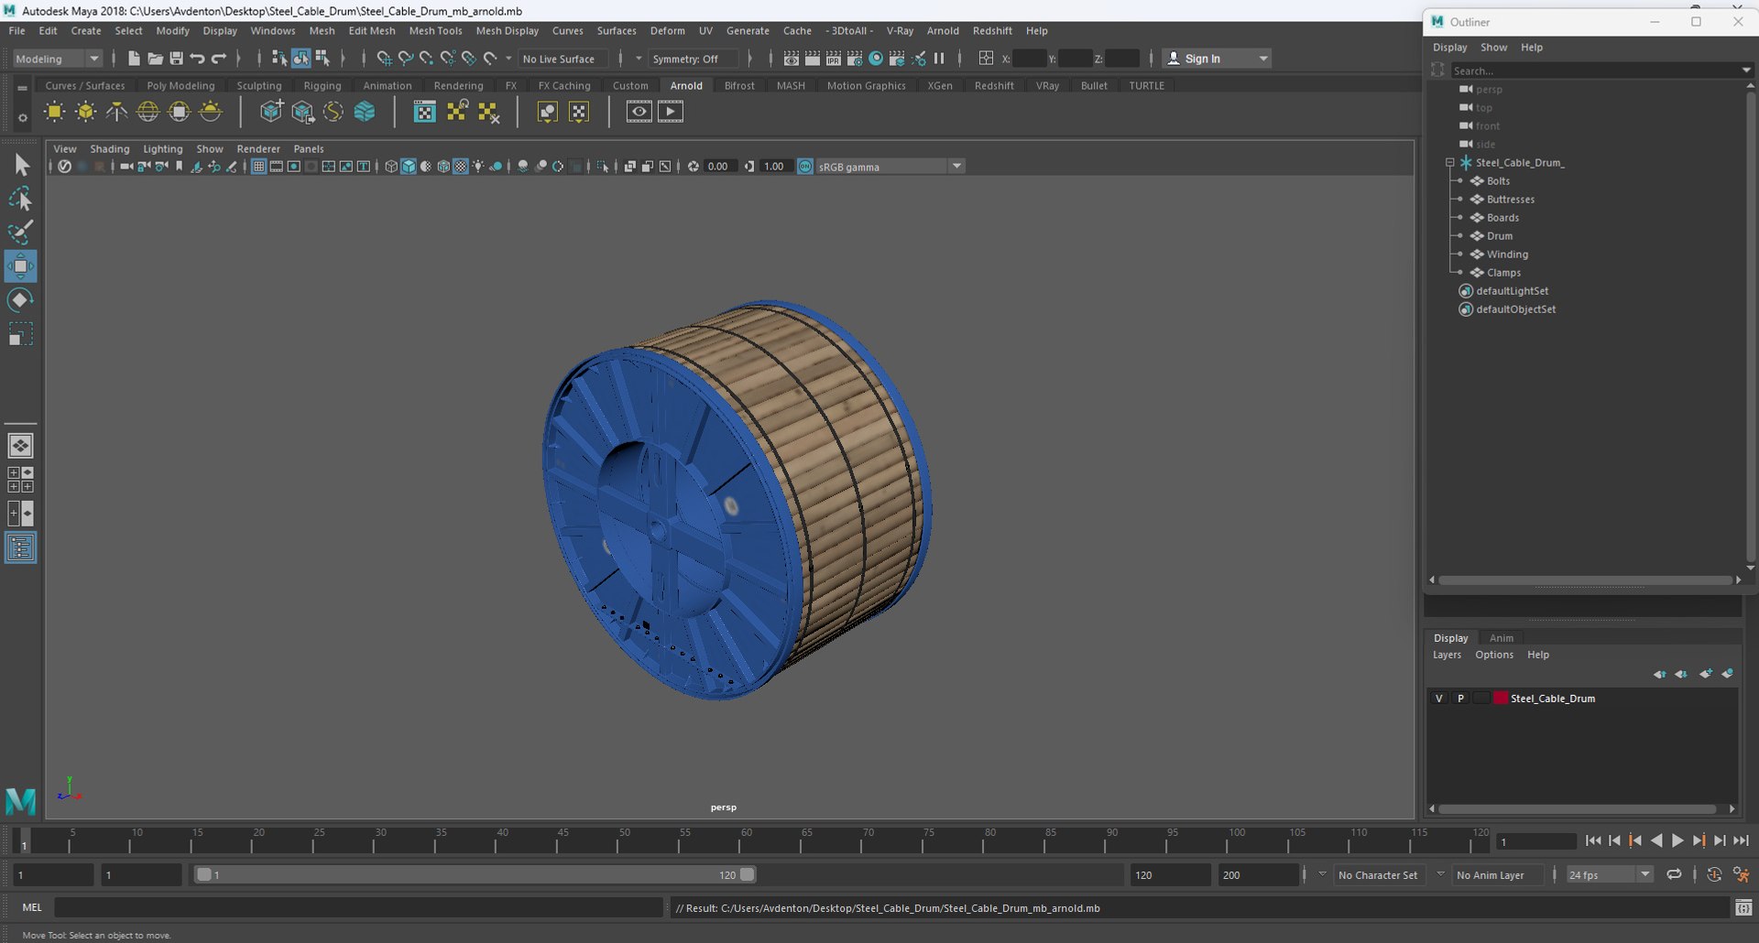Viewport: 1759px width, 943px height.
Task: Select the Move tool in toolbox
Action: click(x=21, y=266)
